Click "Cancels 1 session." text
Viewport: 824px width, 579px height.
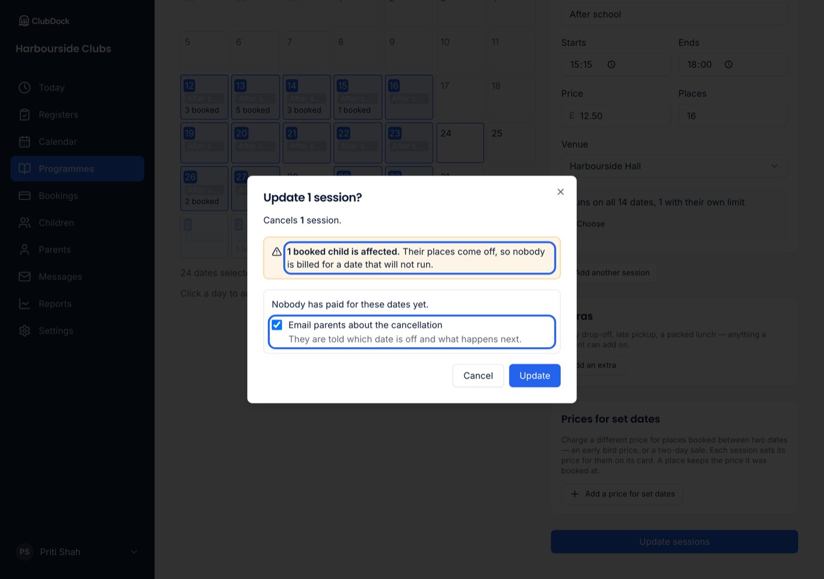303,220
